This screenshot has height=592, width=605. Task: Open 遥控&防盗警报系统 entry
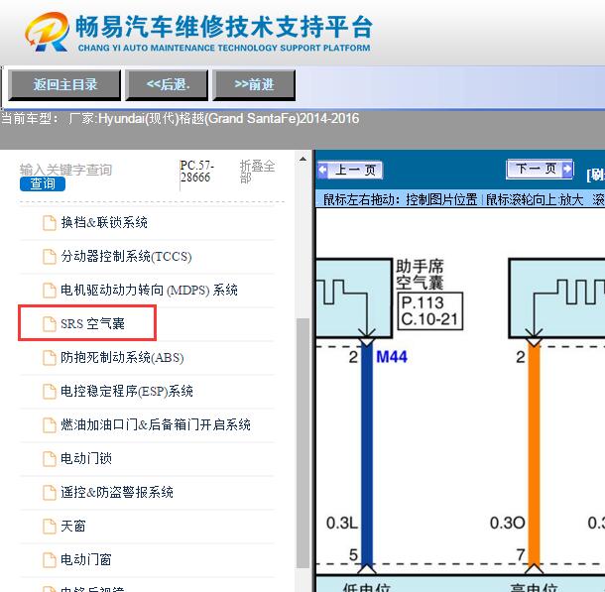(x=117, y=493)
